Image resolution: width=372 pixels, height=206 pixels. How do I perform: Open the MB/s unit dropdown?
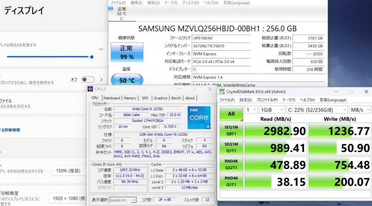(x=360, y=110)
